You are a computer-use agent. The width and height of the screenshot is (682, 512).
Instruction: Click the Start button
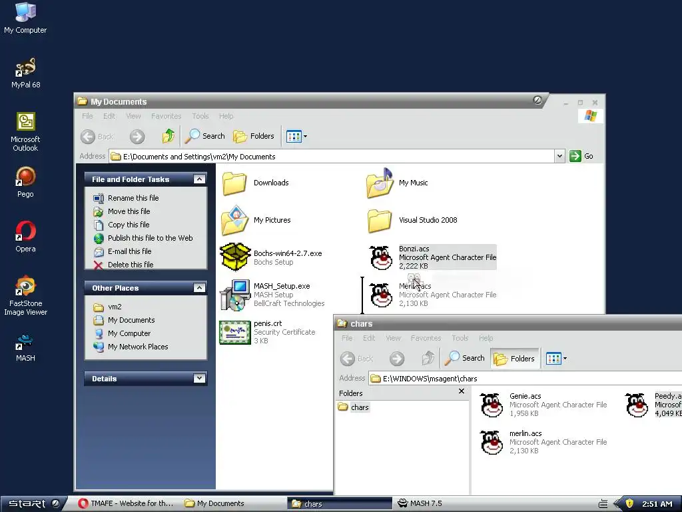click(34, 504)
